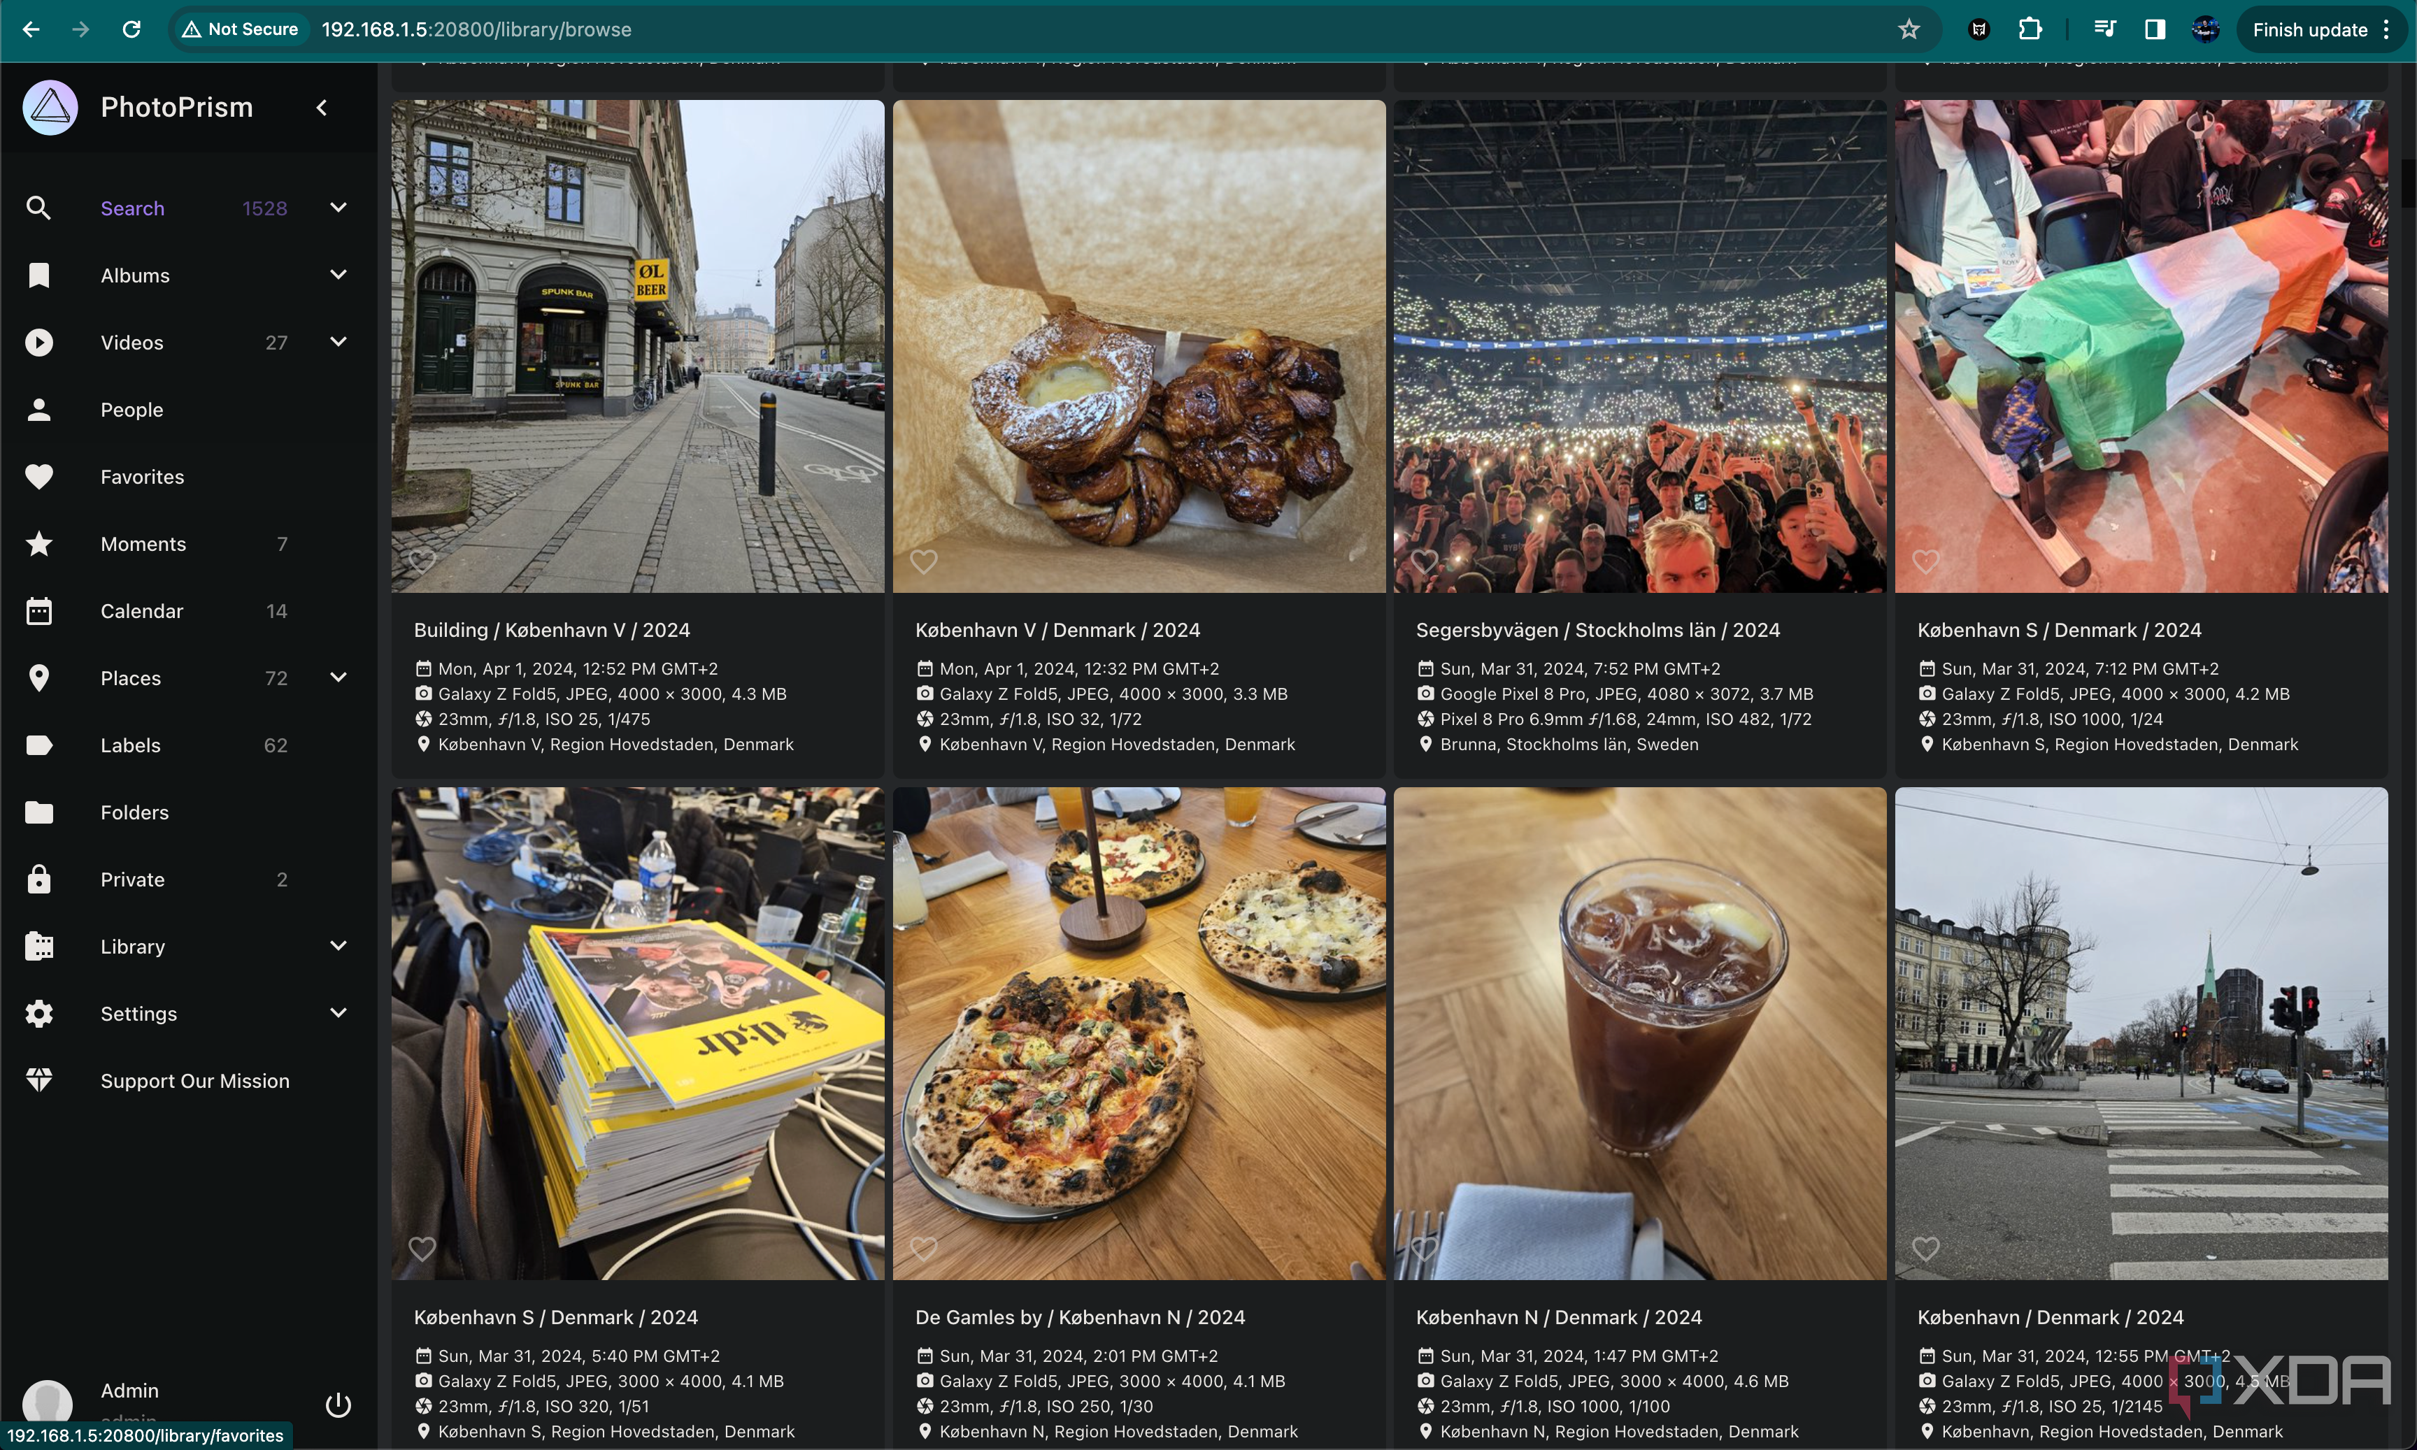This screenshot has width=2417, height=1450.
Task: Click the date Mon, Apr 1, 2024, 12:52 PM GMT+2
Action: click(x=578, y=669)
